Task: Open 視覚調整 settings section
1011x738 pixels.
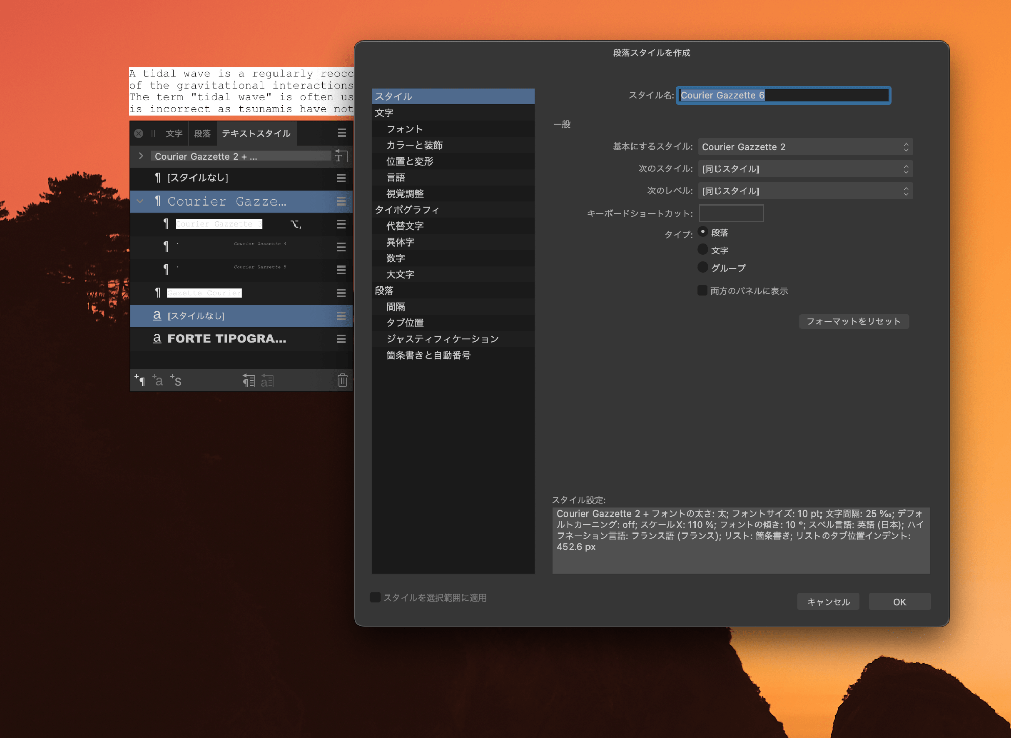Action: point(453,194)
